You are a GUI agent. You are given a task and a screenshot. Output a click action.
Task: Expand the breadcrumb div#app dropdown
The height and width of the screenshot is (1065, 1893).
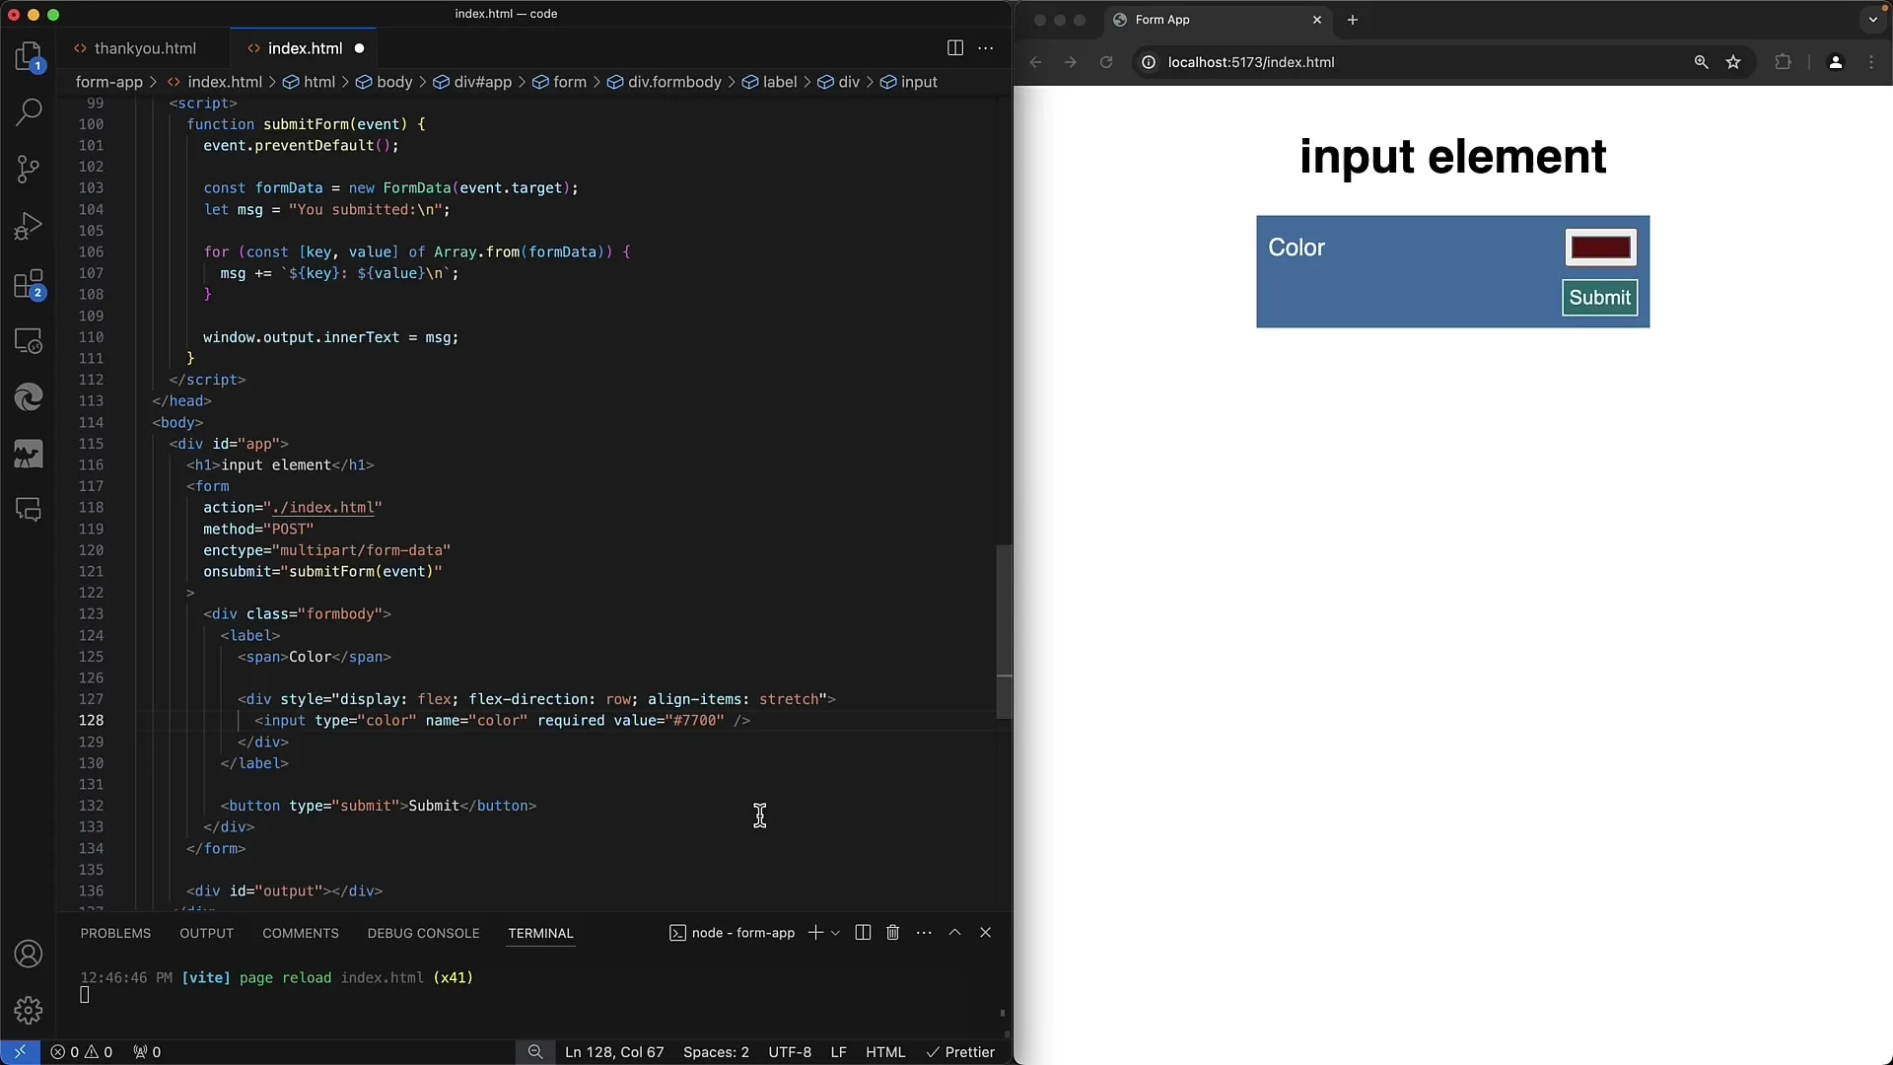pos(482,82)
